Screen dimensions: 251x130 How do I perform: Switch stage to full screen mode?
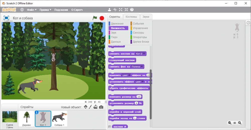pos(7,18)
